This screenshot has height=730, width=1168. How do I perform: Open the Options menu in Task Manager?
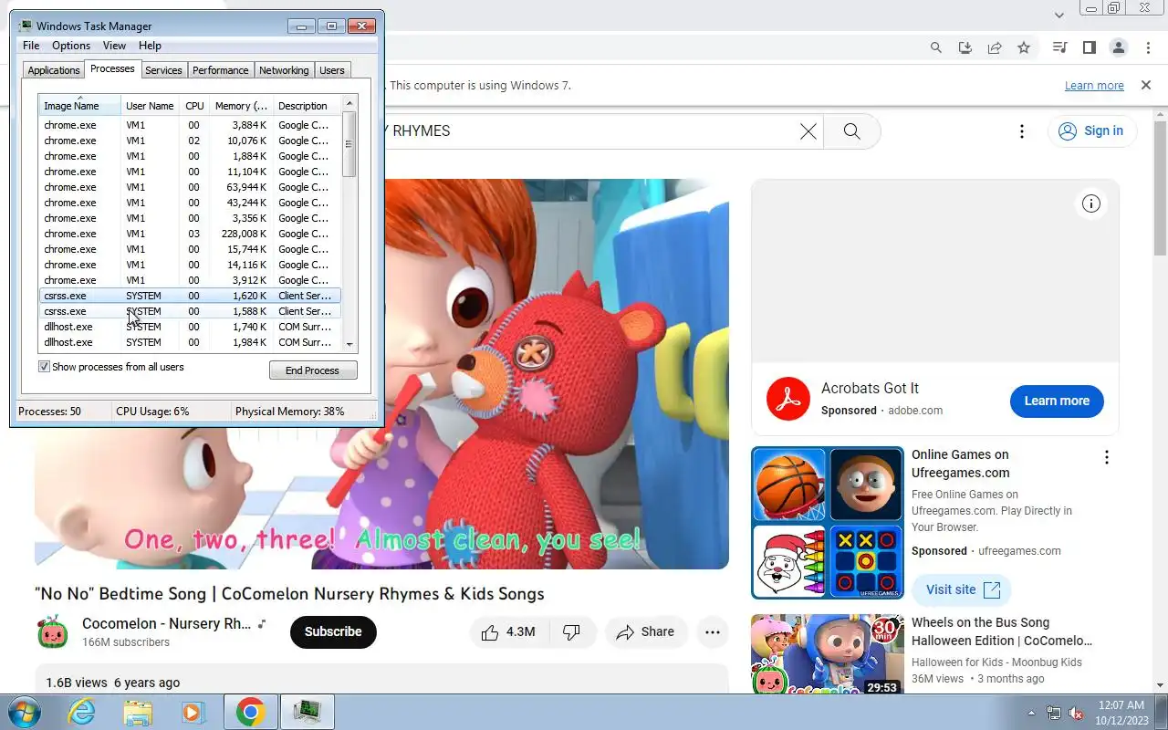71,46
